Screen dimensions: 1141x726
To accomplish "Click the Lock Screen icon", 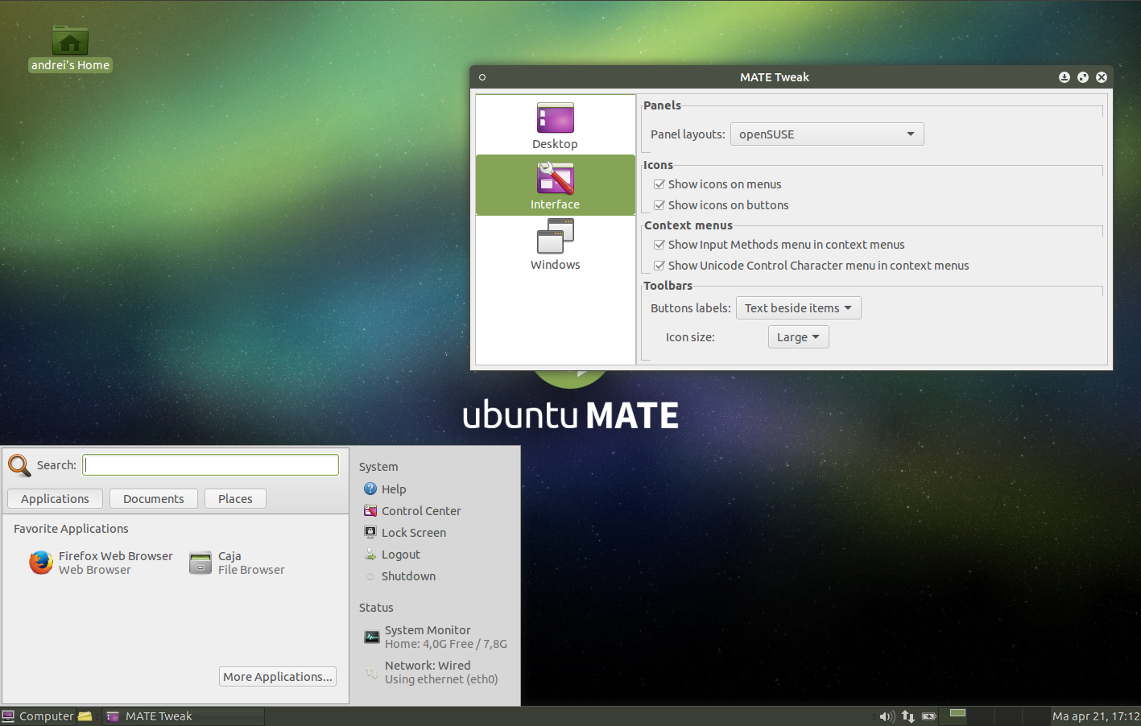I will point(370,532).
